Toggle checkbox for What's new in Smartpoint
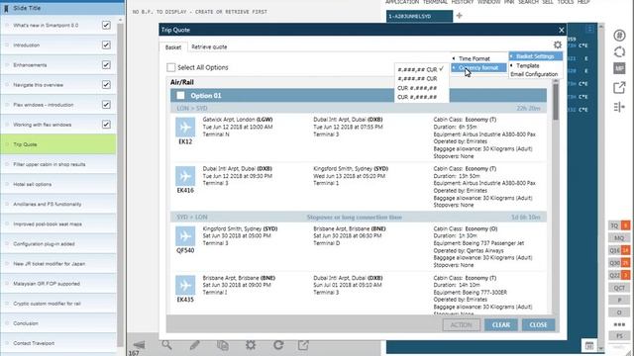Image resolution: width=634 pixels, height=356 pixels. [106, 25]
